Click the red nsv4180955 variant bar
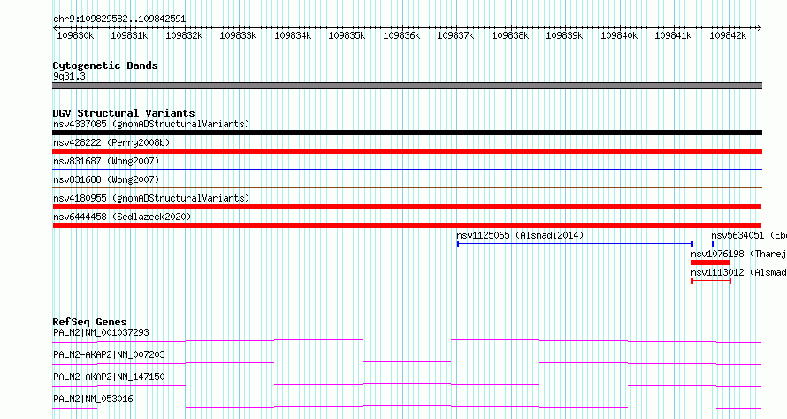787x419 pixels. click(x=407, y=207)
